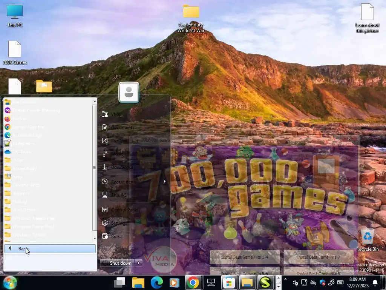Viewport: 386px width, 290px height.
Task: Open the clock showing 8:09 AM
Action: pyautogui.click(x=357, y=282)
